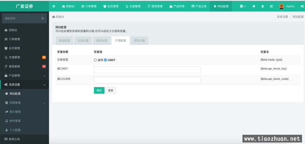Click the gear icon of 网站配置 top tab
This screenshot has width=305, height=144.
(215, 6)
